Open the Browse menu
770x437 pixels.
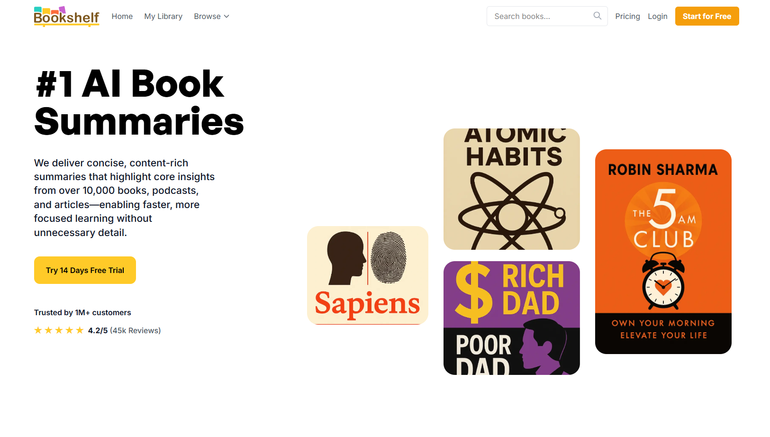coord(211,16)
